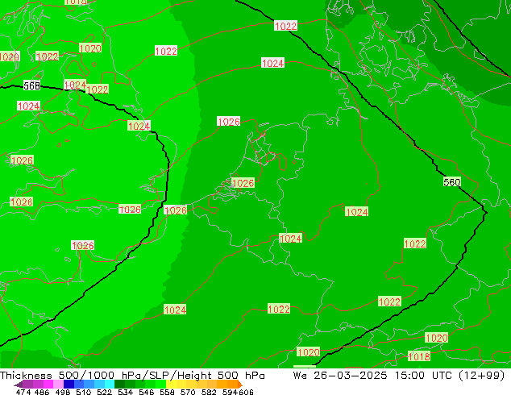Screen dimensions: 511x395
Task: Click the forecast date 'We 26-03-2025 15:00 UTC (12+99)'
Action: pos(399,376)
